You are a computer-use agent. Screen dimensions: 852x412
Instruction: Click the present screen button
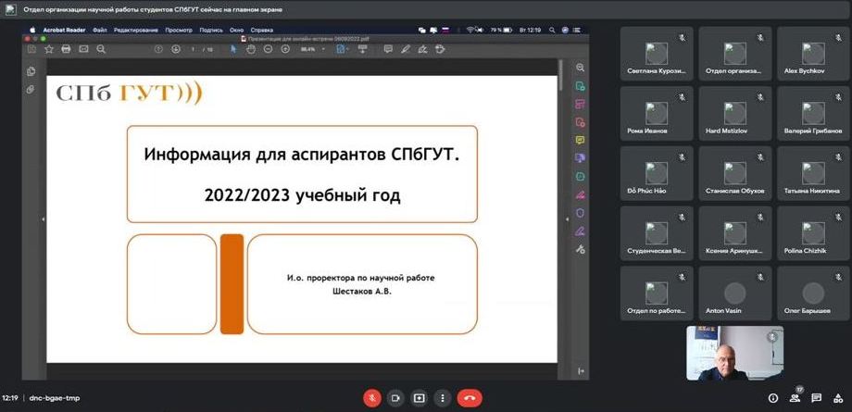pyautogui.click(x=419, y=398)
